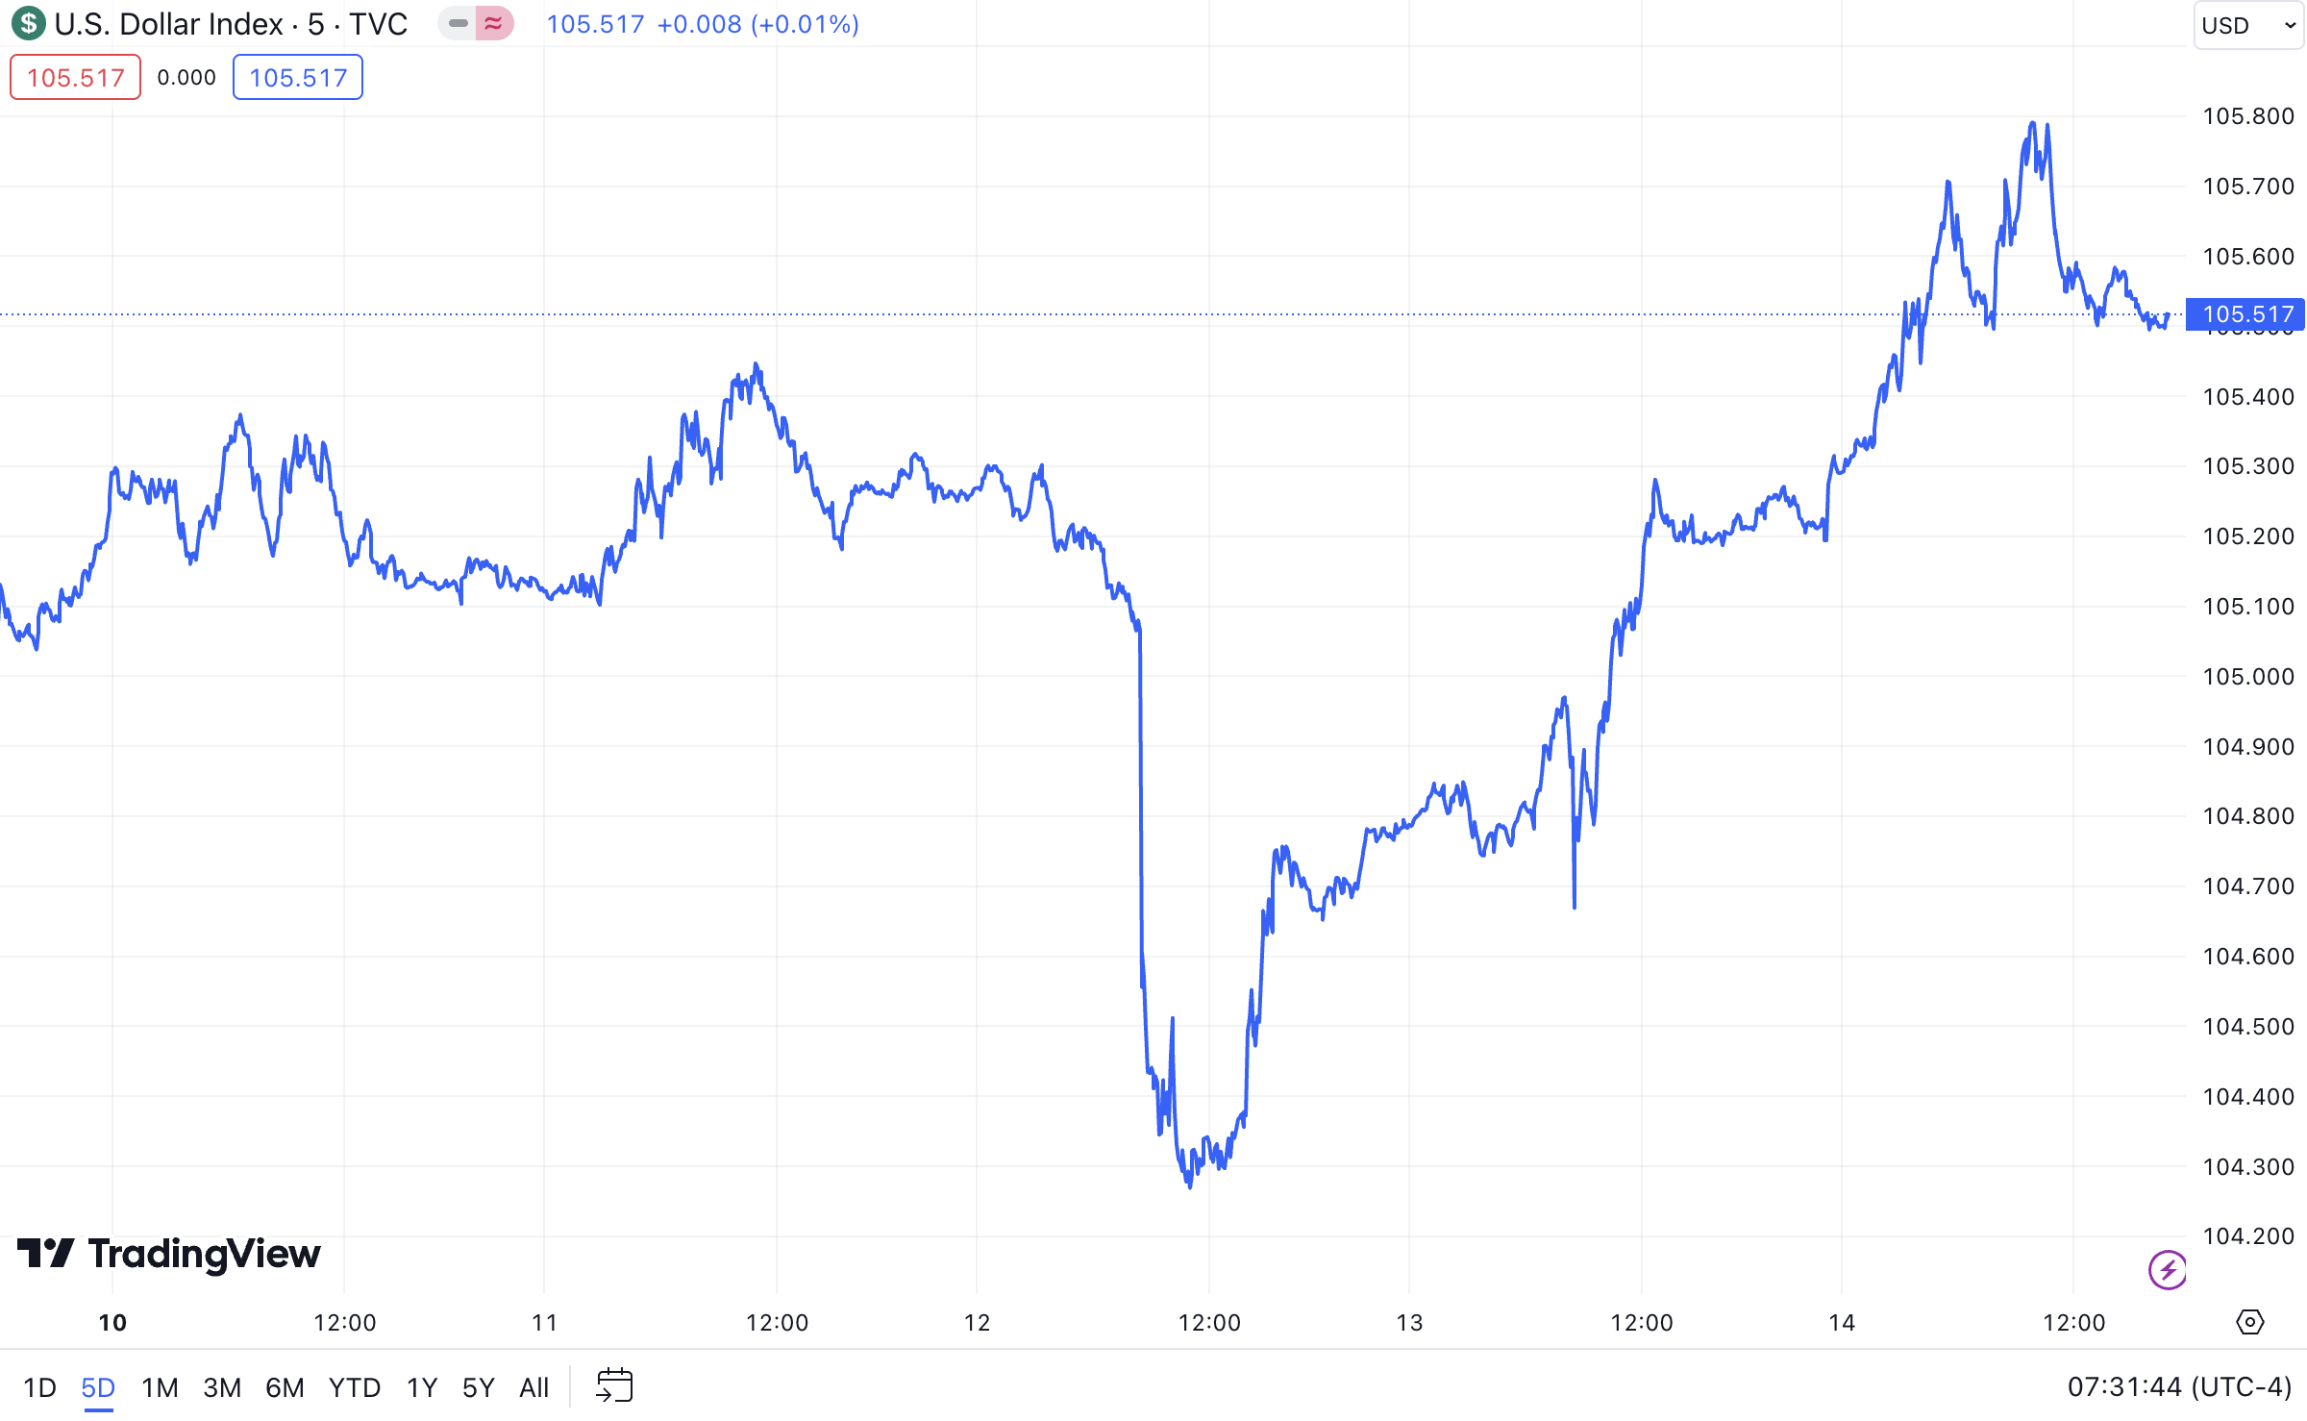Show the All time range

coord(533,1387)
